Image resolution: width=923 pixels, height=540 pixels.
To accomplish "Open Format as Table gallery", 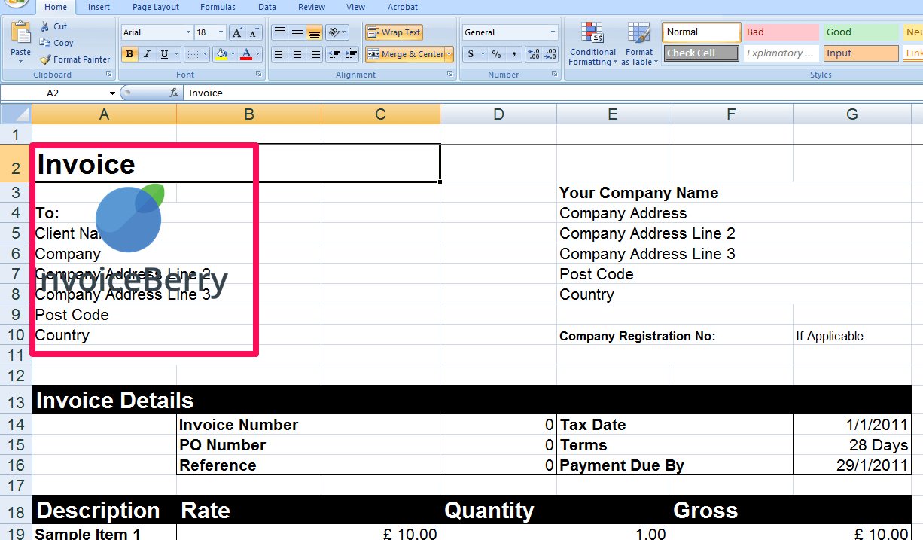I will [639, 44].
